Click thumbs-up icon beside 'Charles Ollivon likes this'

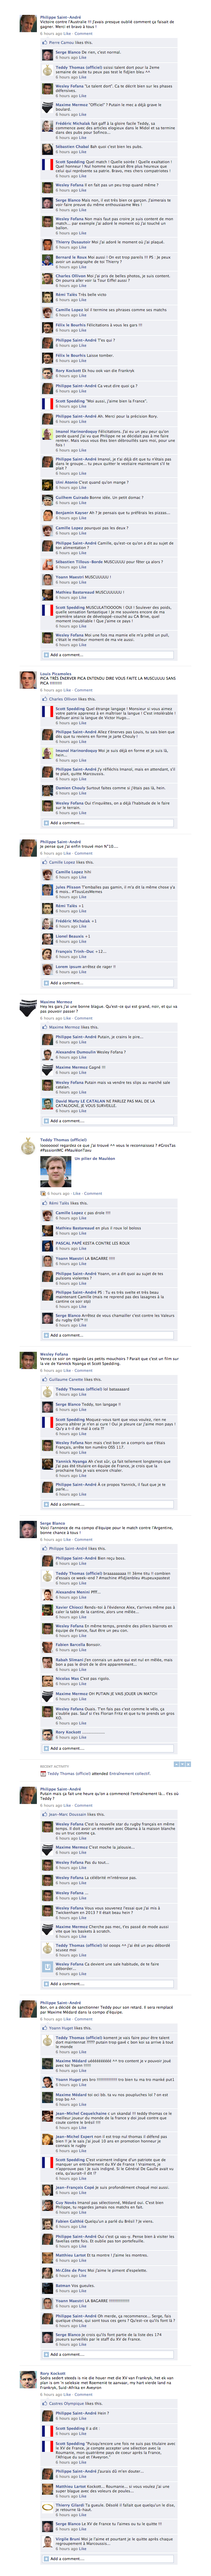[x=45, y=699]
